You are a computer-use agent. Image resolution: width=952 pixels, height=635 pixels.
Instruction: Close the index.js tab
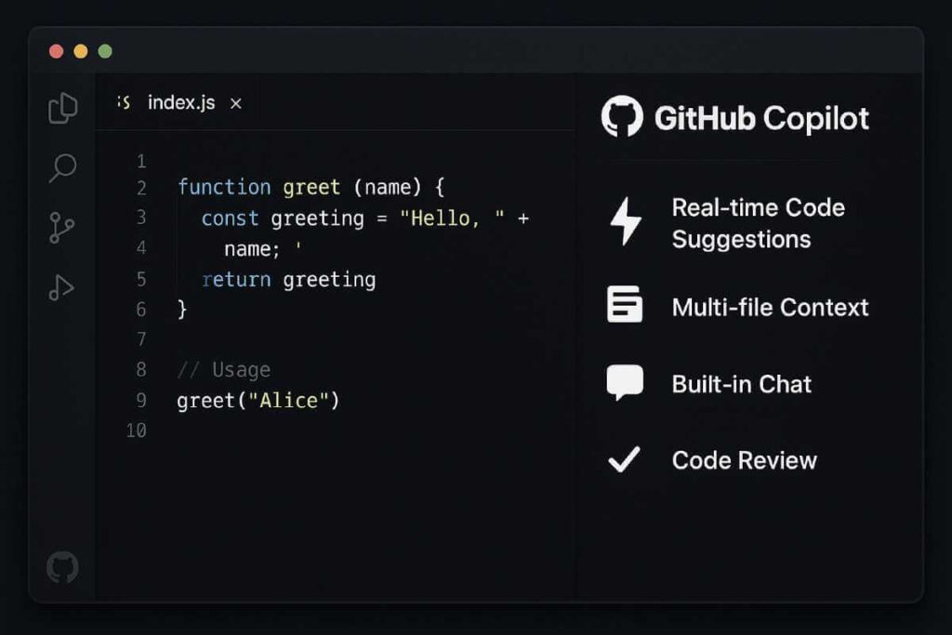coord(235,102)
